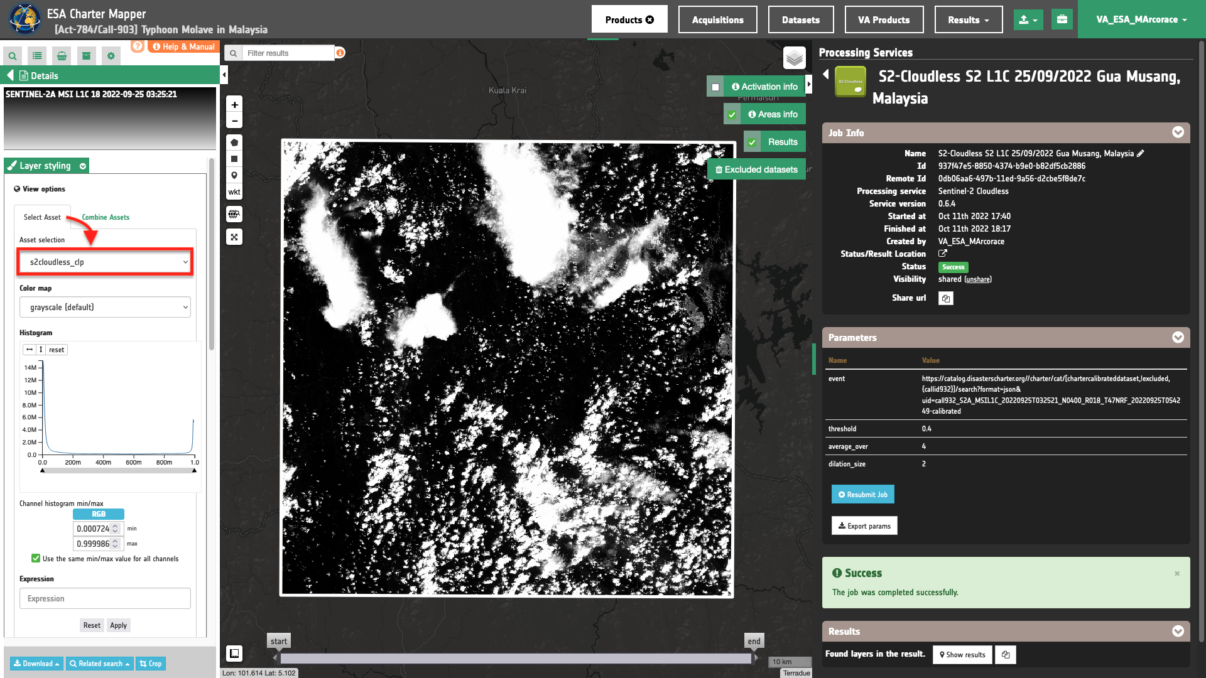Click the Crop button
Screen dimensions: 1206x678
[x=151, y=664]
